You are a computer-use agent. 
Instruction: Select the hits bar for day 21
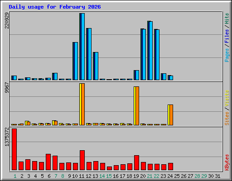point(150,51)
